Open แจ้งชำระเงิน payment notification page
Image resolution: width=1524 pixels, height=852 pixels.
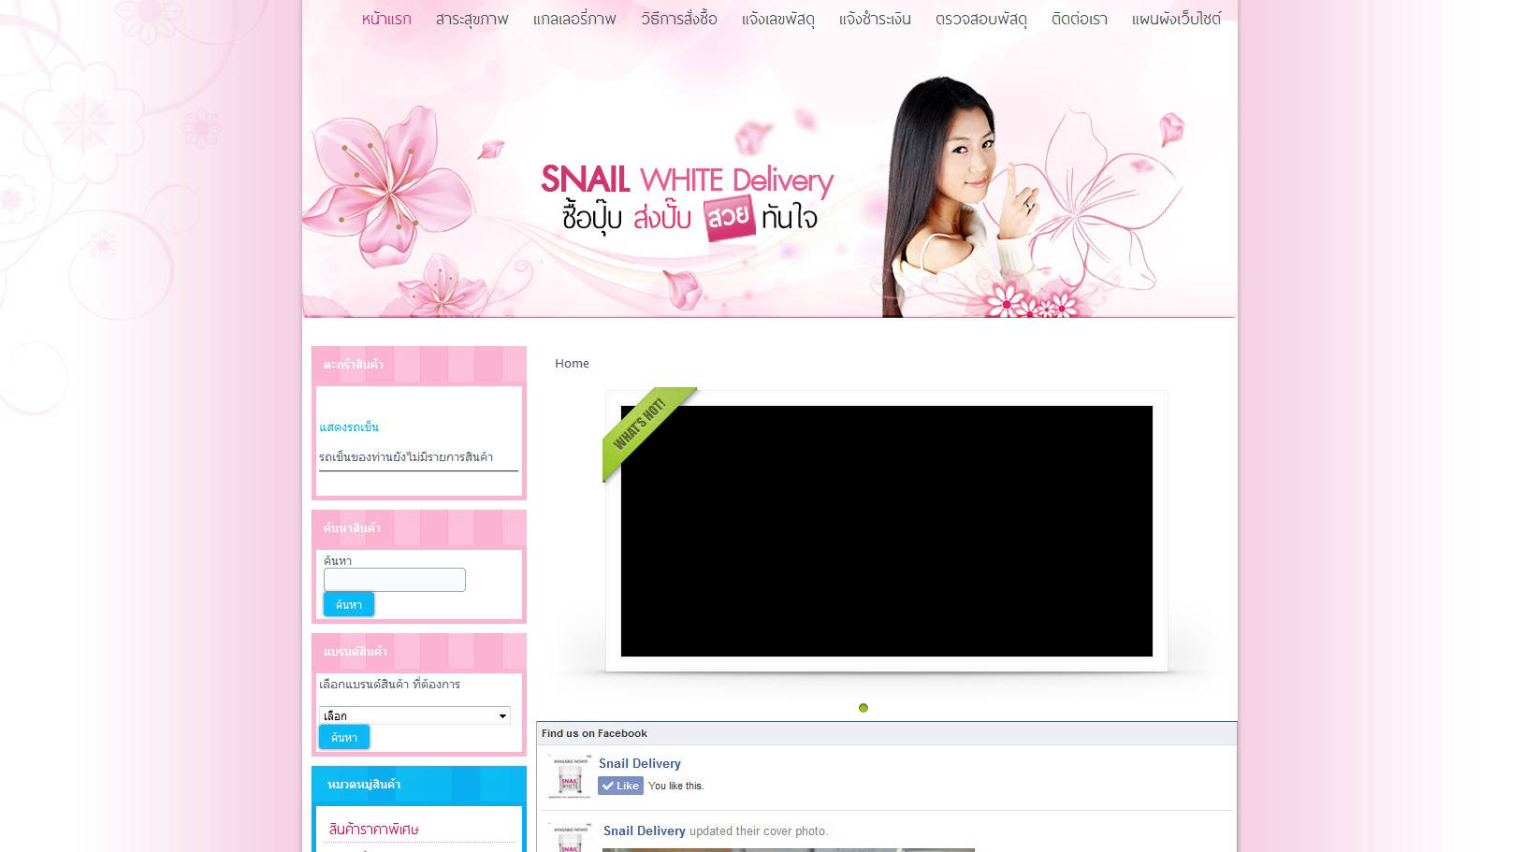(875, 19)
